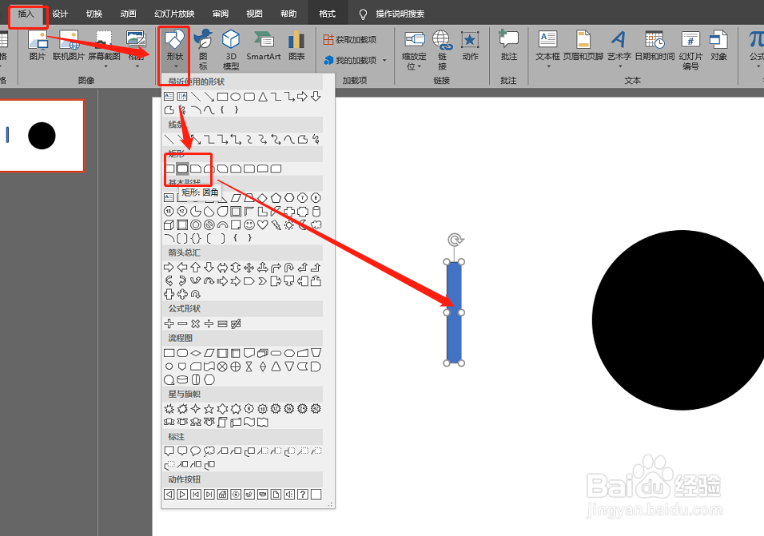Choose the four-way arrow in 箭头总汇
The image size is (764, 536).
(249, 267)
